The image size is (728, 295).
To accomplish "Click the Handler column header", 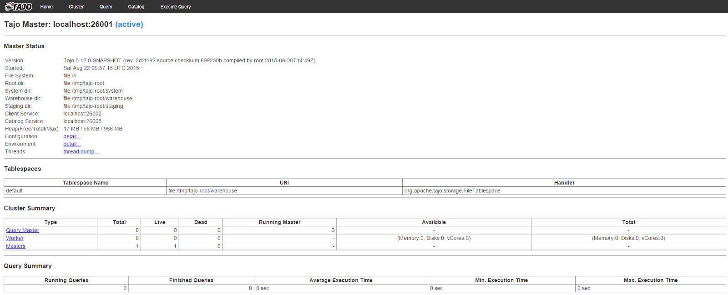I will pos(564,183).
